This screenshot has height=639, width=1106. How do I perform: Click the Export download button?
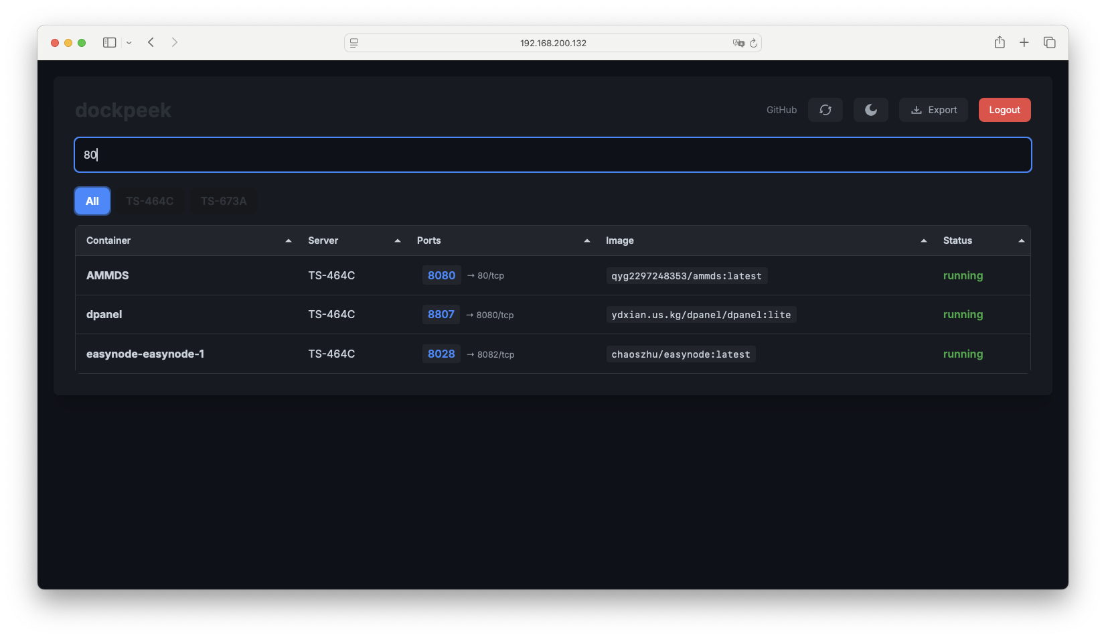[933, 110]
